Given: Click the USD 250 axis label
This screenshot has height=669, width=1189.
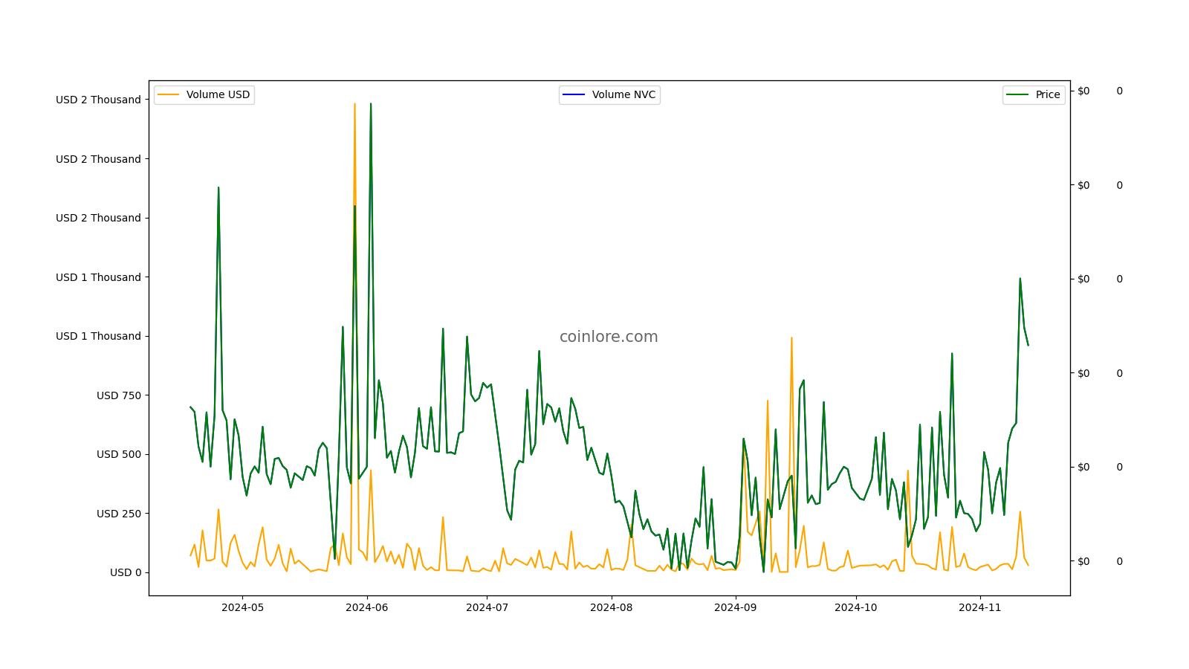Looking at the screenshot, I should (x=119, y=514).
